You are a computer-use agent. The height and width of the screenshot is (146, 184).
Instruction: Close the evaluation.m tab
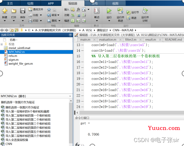[x=120, y=40]
